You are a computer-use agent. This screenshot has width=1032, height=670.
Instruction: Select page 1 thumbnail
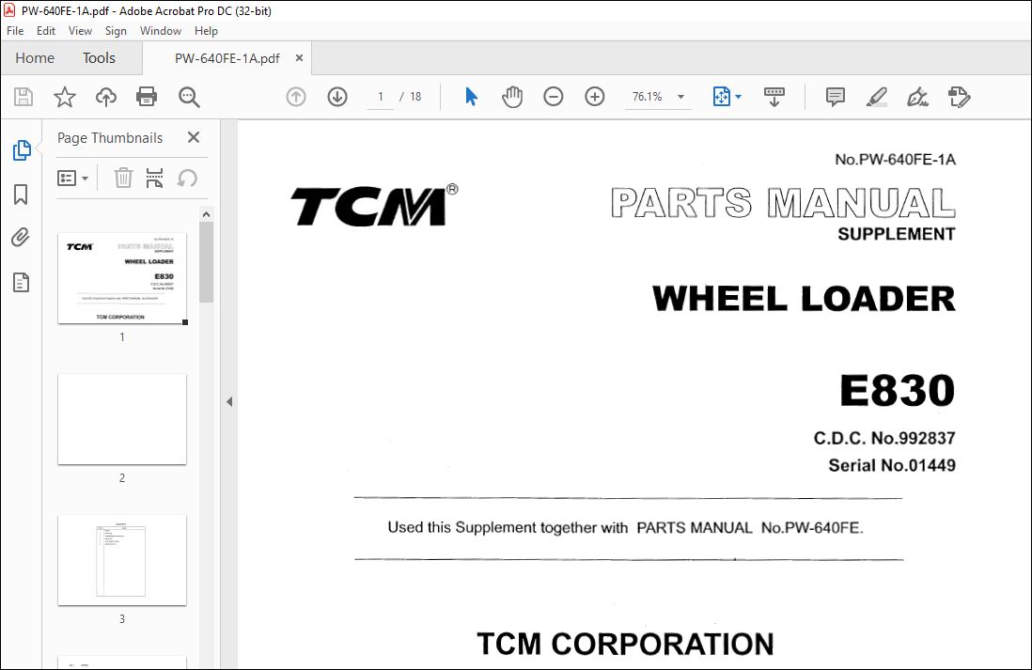click(122, 278)
